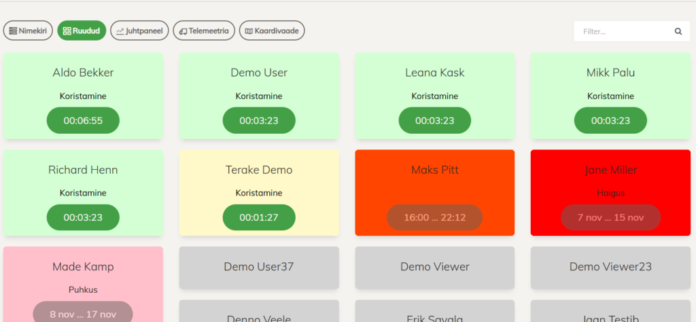Click Terake Demo's 00:01:27 timer button

point(259,217)
